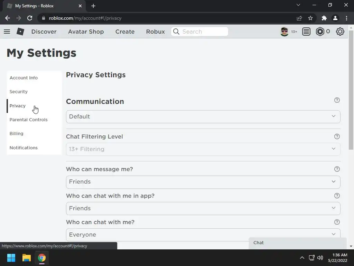This screenshot has width=354, height=266.
Task: Show hidden system tray icons
Action: [302, 258]
